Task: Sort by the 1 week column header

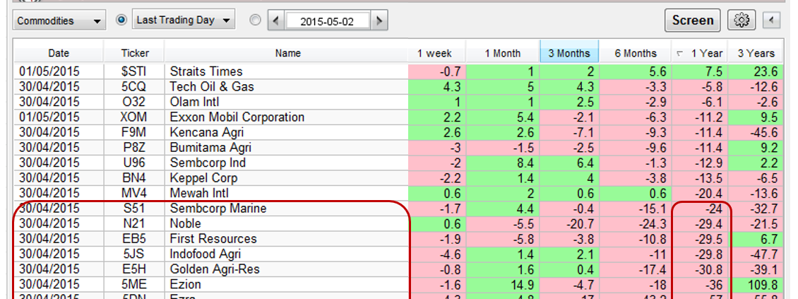Action: pos(435,53)
